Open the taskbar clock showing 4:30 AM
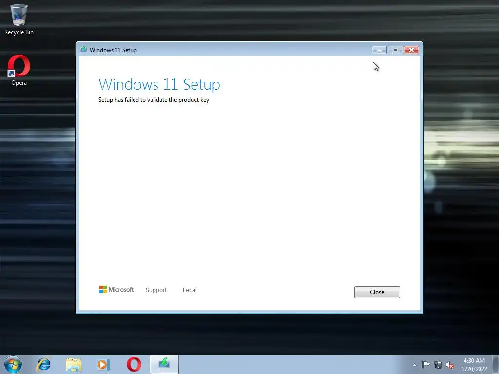Viewport: 499px width, 374px height. 474,365
